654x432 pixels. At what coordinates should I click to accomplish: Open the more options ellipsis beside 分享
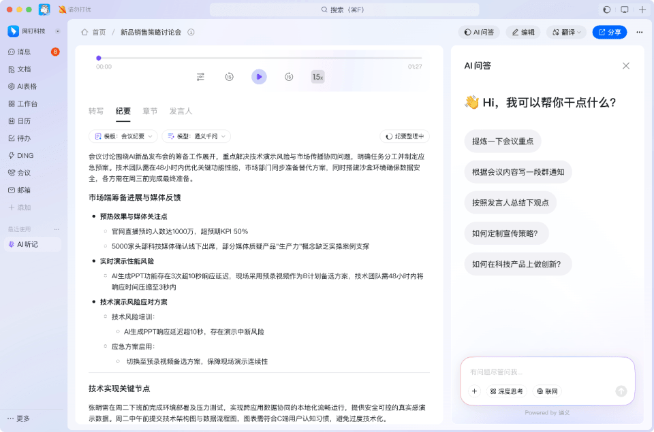coord(639,32)
